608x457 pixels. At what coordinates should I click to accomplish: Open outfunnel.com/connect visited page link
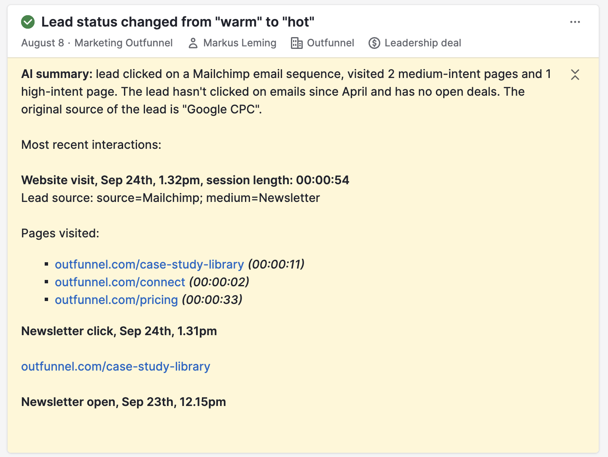pos(120,282)
